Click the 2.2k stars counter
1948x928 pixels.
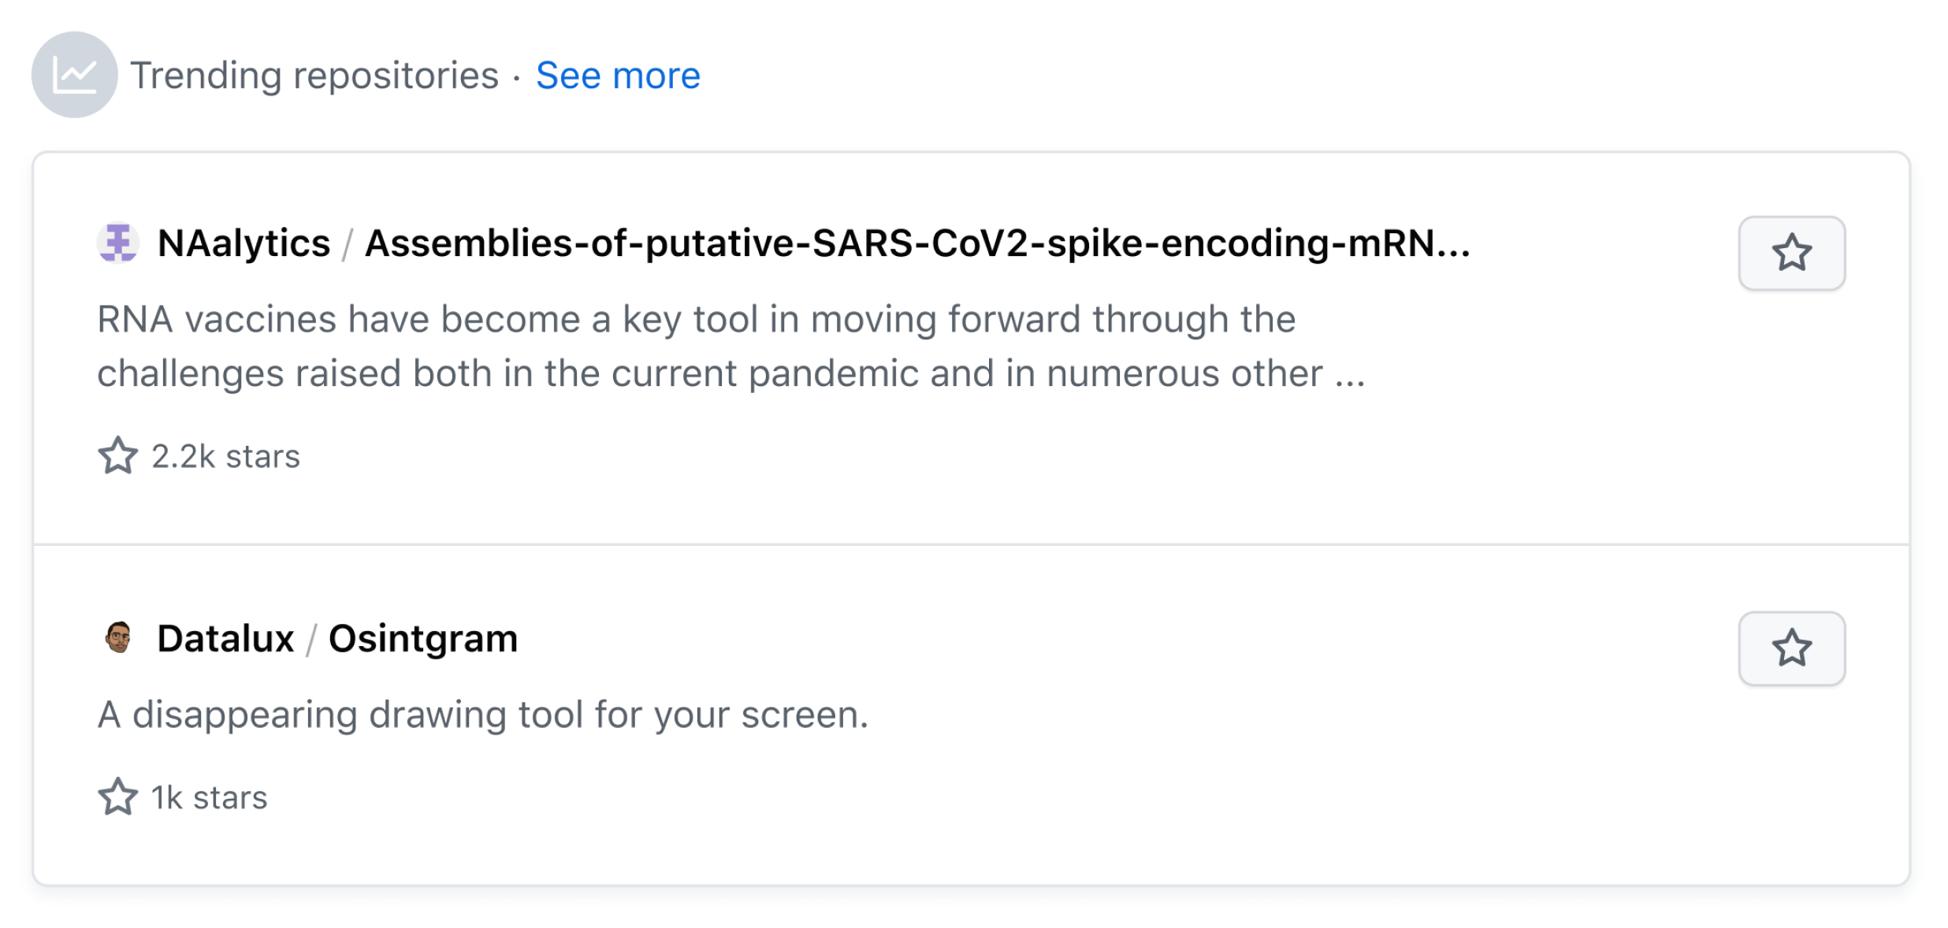pos(226,455)
